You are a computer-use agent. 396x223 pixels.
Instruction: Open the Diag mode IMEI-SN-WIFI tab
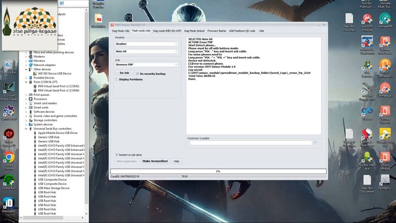[x=167, y=31]
